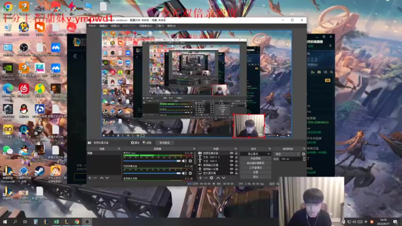Click 退出 exit button in OBS controls
The width and height of the screenshot is (402, 226).
256,177
